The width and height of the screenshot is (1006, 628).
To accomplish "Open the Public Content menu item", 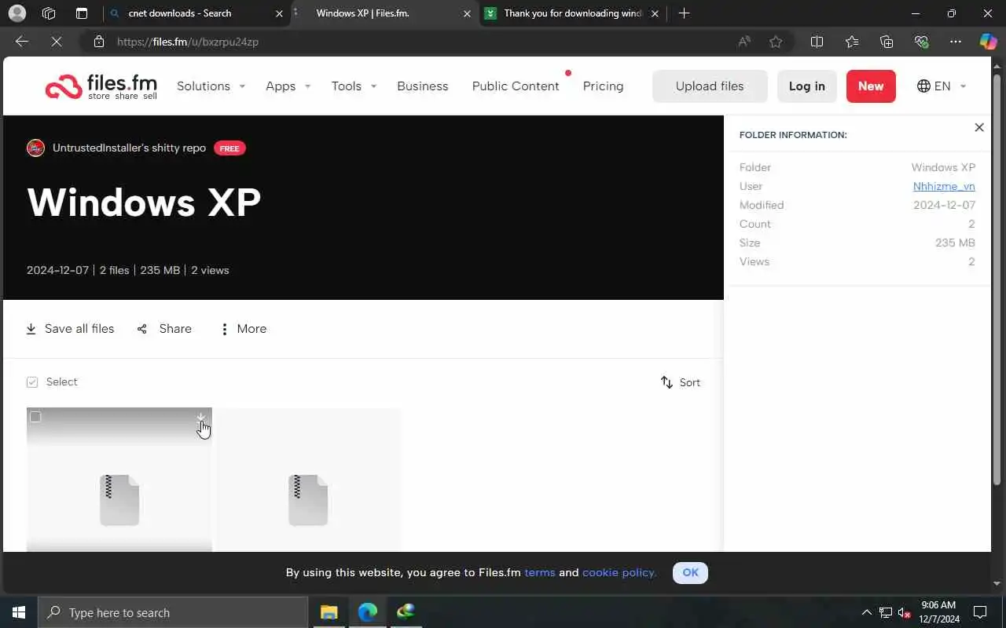I will point(516,86).
